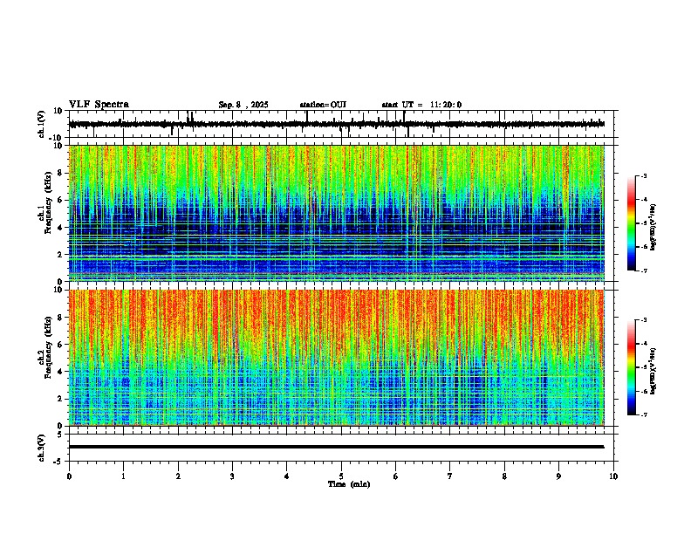Click the ch.2 spectrogram panel
The height and width of the screenshot is (534, 691).
tap(337, 358)
